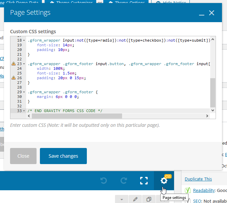
Task: Toggle fullscreen mode icon
Action: click(144, 181)
